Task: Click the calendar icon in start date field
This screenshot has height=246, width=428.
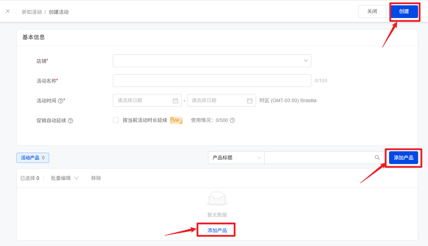Action: coord(175,101)
